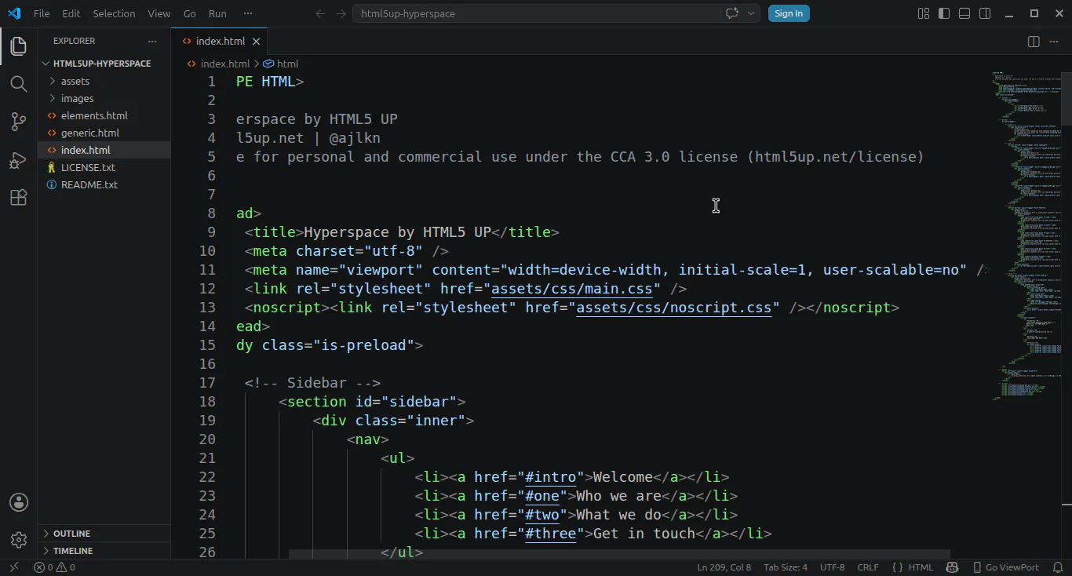Click the editor minimap
1072x576 pixels.
pyautogui.click(x=1026, y=235)
